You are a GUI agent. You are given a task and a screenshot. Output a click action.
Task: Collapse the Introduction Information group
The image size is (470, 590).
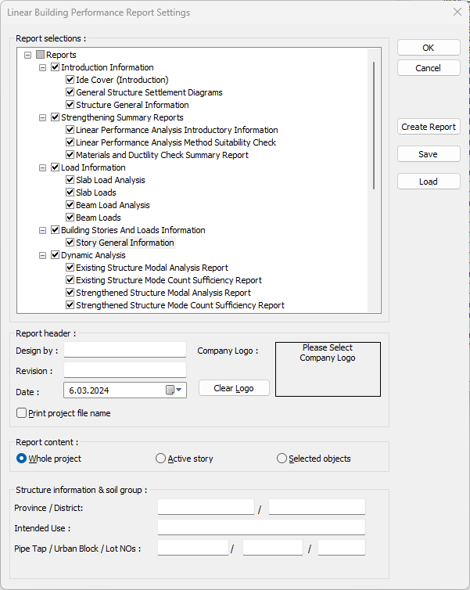pyautogui.click(x=43, y=67)
